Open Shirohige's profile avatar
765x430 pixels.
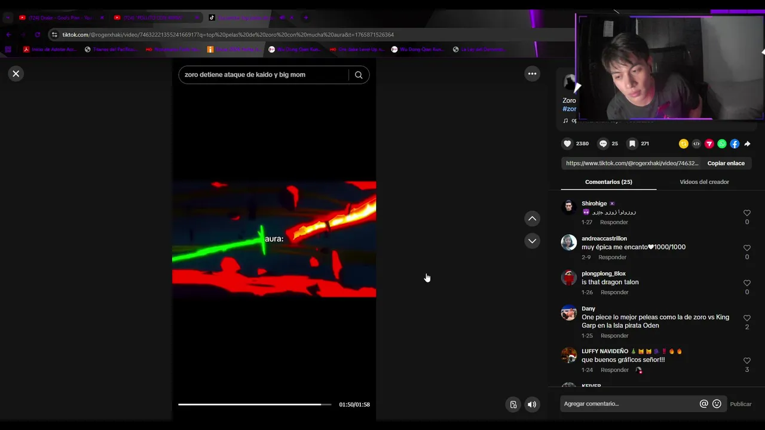coord(569,207)
